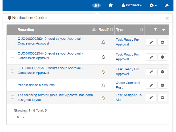Image resolution: width=176 pixels, height=132 pixels.
Task: Open the rschwarz user dropdown
Action: click(132, 5)
